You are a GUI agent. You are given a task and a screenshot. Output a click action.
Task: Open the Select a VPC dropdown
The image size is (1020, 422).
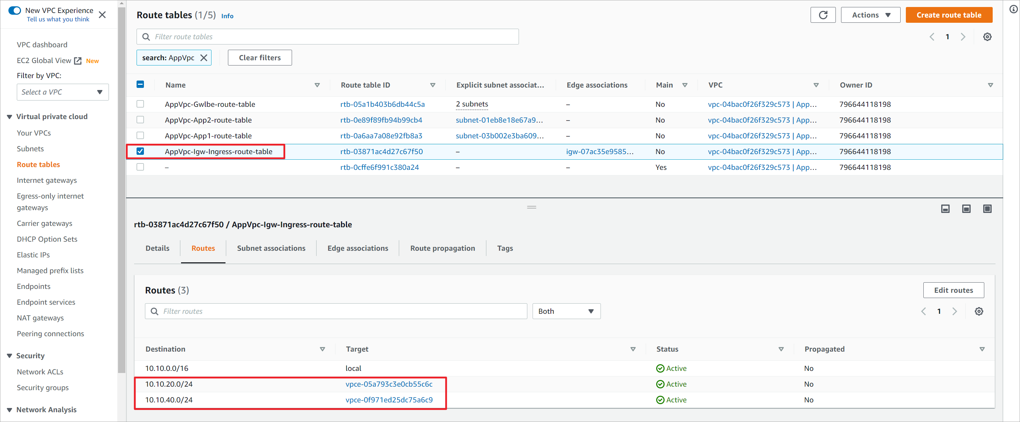63,92
